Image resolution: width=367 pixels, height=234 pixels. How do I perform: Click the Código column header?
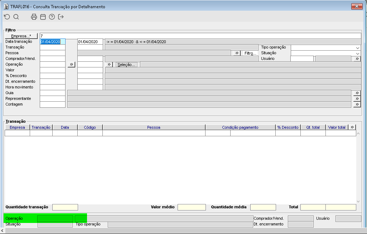[x=90, y=127]
